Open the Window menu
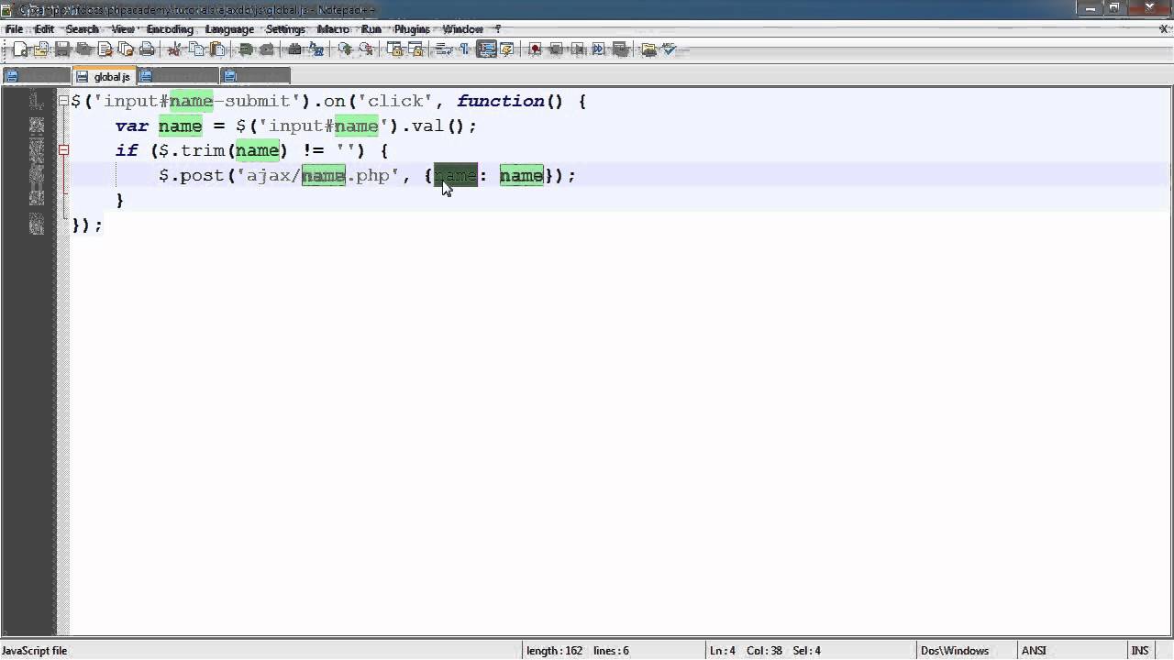Image resolution: width=1174 pixels, height=660 pixels. click(x=462, y=29)
